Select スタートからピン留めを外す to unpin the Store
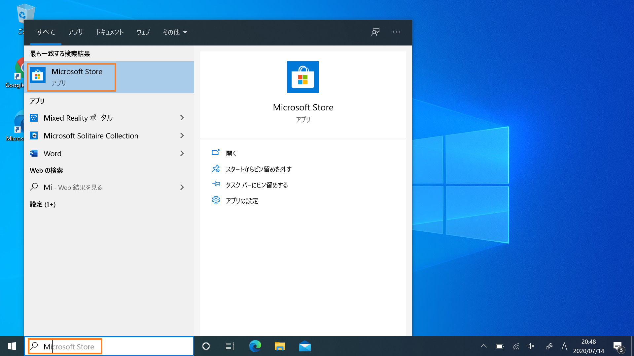Image resolution: width=634 pixels, height=356 pixels. [259, 169]
